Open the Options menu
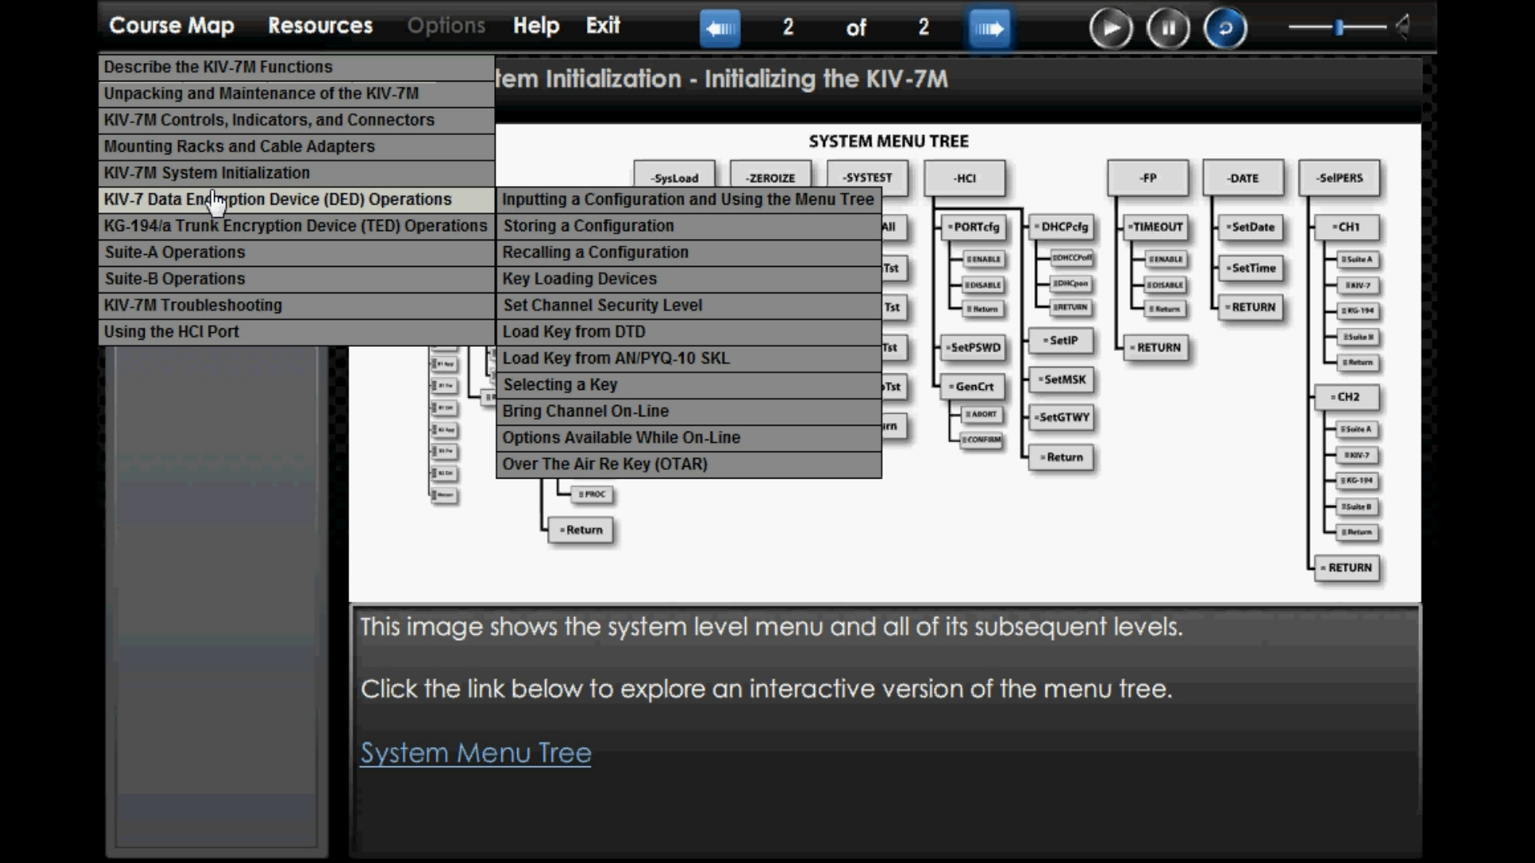Viewport: 1535px width, 863px height. pos(446,26)
